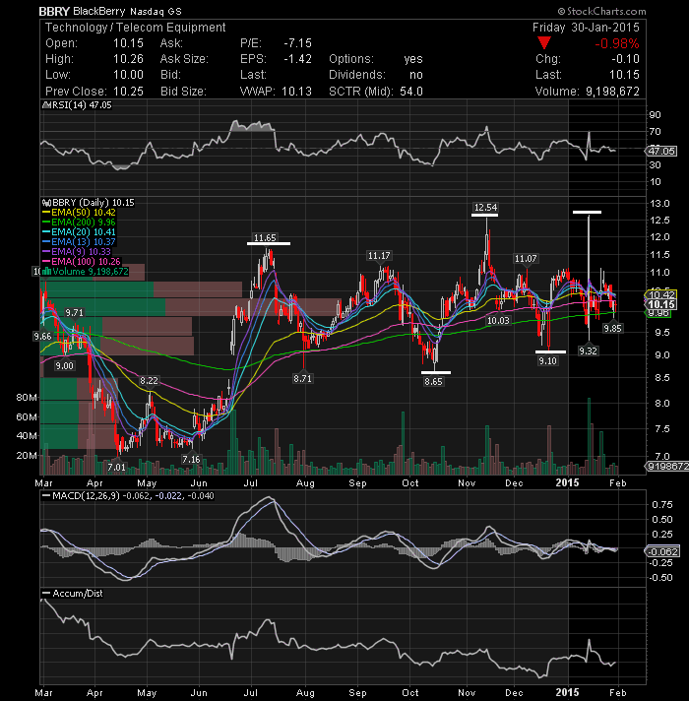Click the bold '10.15' last-price axis tag
This screenshot has height=701, width=689.
click(x=661, y=304)
